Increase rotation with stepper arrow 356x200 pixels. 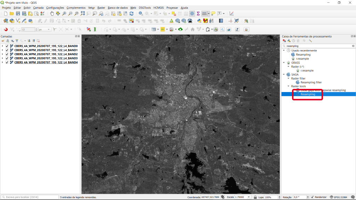point(308,197)
